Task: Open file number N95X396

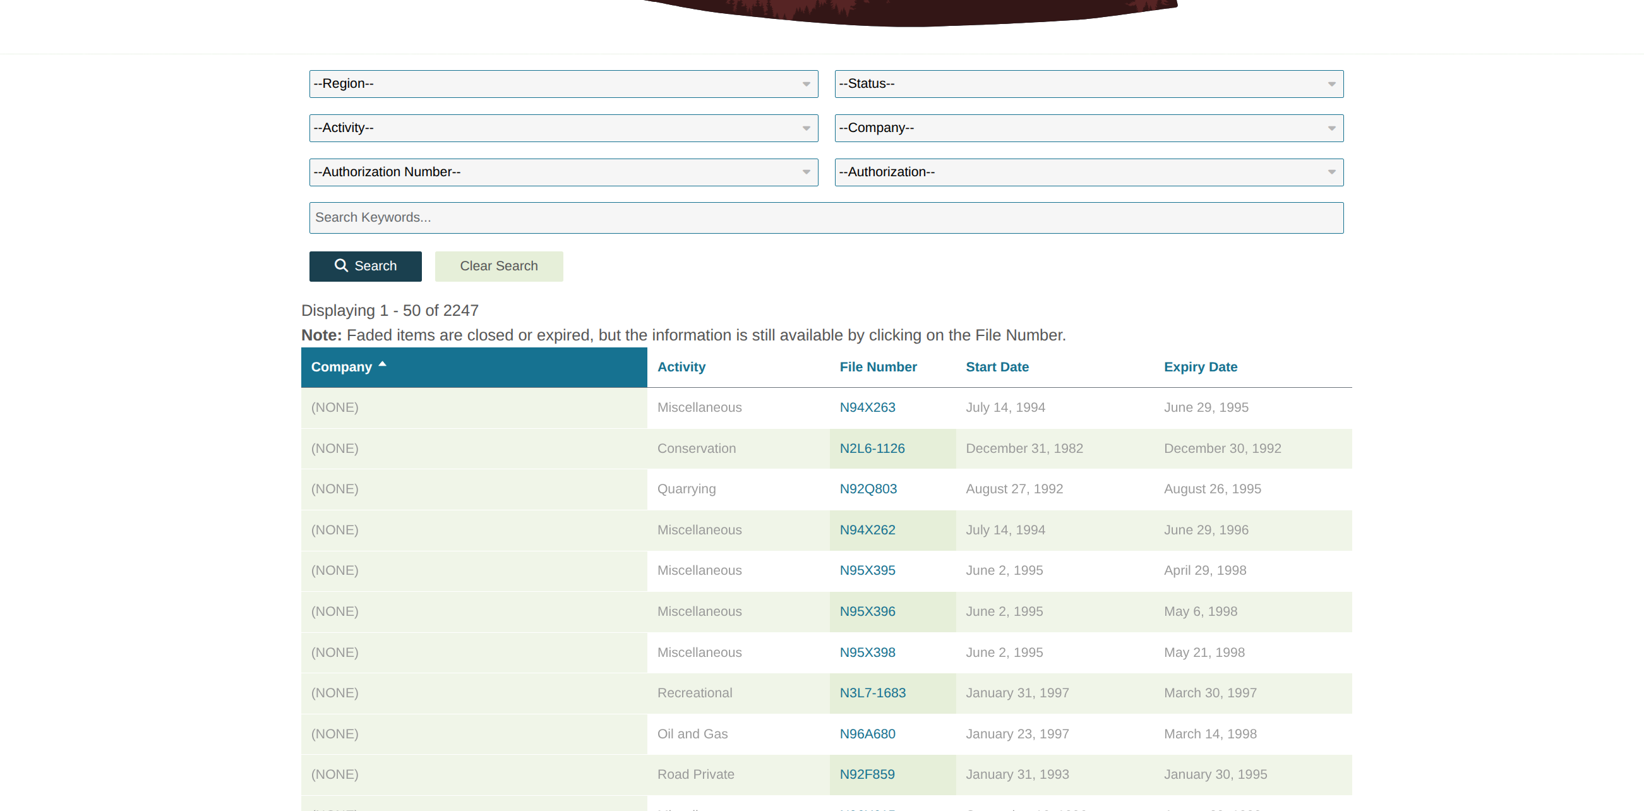Action: click(x=867, y=611)
